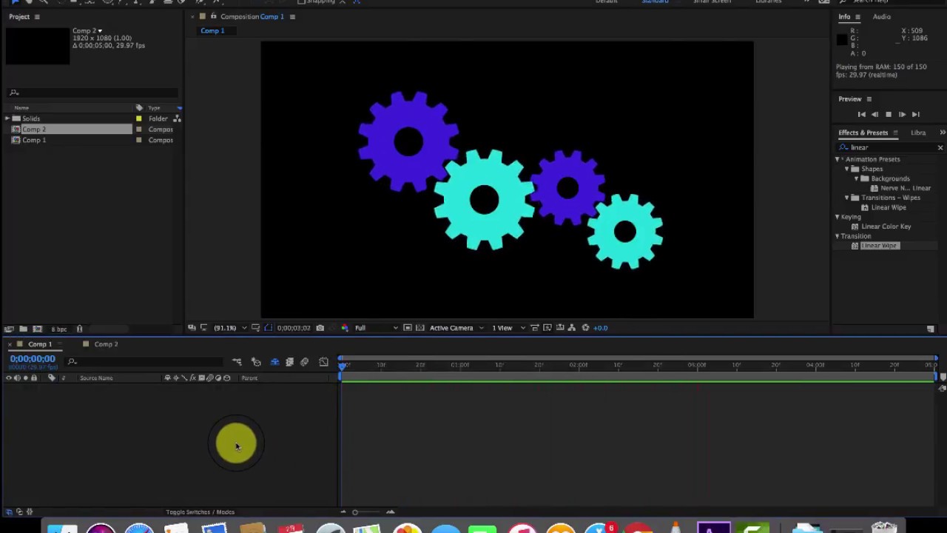This screenshot has height=533, width=947.
Task: Clear the Effects & Presets search field
Action: coord(940,147)
